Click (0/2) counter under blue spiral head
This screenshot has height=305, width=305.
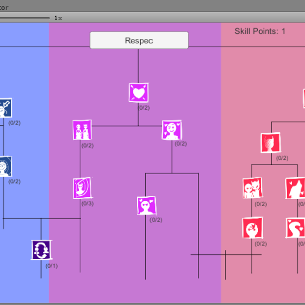click(14, 182)
